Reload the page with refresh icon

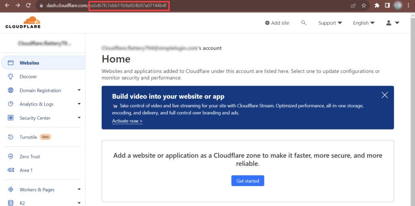pos(28,5)
